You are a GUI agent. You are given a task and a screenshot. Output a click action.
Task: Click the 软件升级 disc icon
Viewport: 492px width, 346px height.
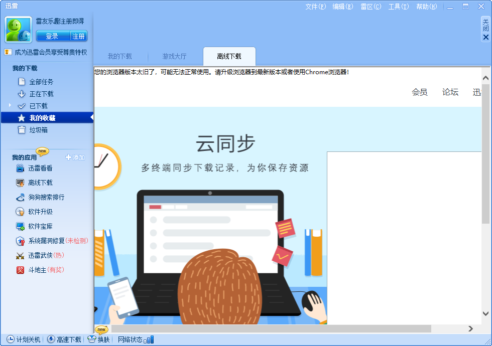[20, 212]
